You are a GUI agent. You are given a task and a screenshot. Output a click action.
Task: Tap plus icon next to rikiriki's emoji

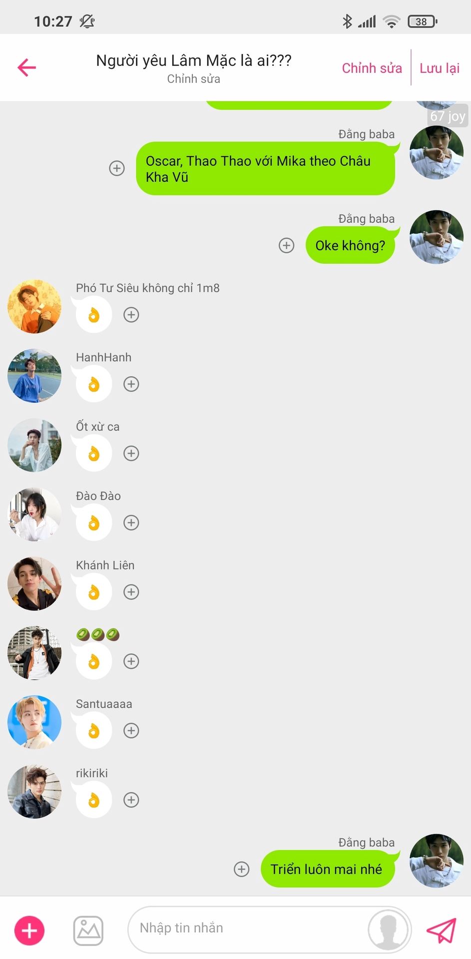(x=131, y=800)
